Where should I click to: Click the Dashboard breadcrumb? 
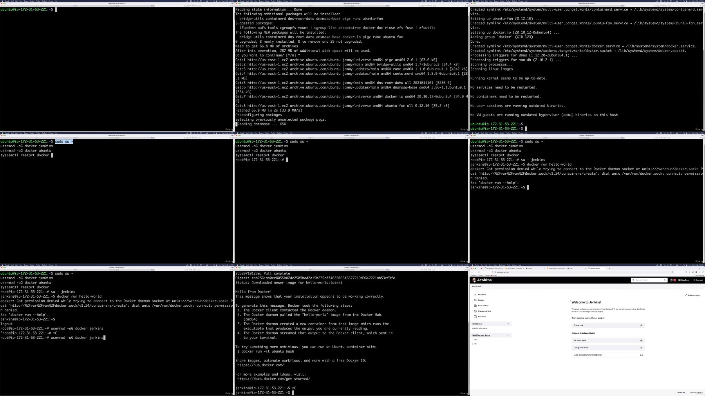[476, 286]
